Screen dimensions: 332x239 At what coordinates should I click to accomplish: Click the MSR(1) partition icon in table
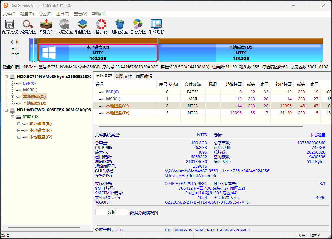point(102,99)
